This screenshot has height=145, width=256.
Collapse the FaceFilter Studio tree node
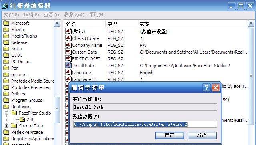(x=6, y=113)
